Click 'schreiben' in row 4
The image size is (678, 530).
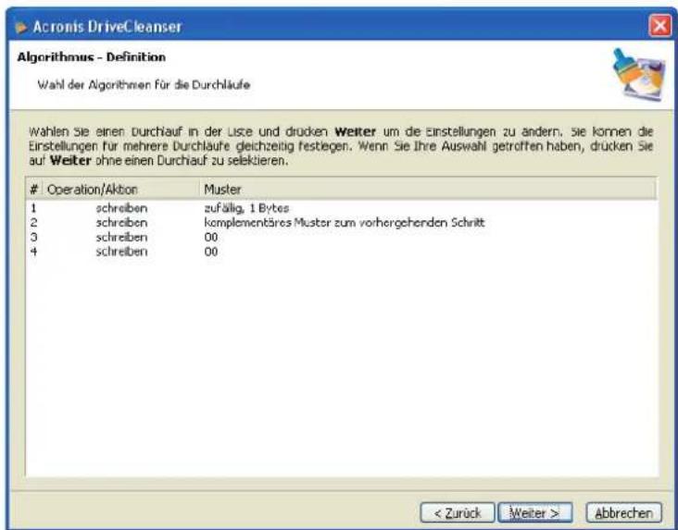[121, 252]
